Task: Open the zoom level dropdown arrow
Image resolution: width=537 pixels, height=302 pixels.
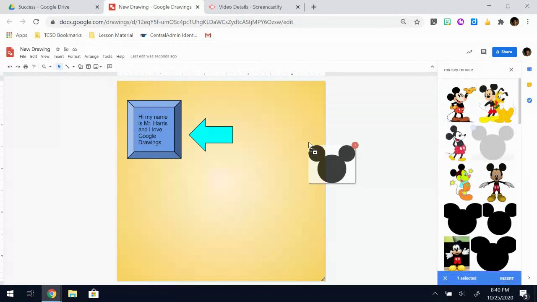Action: click(x=50, y=67)
